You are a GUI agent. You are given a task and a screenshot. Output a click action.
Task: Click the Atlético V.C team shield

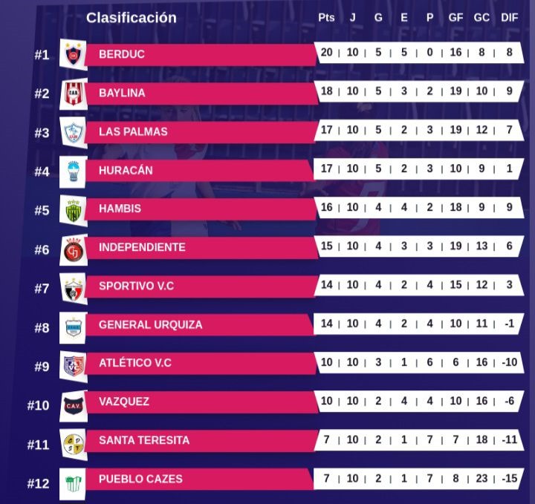[73, 364]
